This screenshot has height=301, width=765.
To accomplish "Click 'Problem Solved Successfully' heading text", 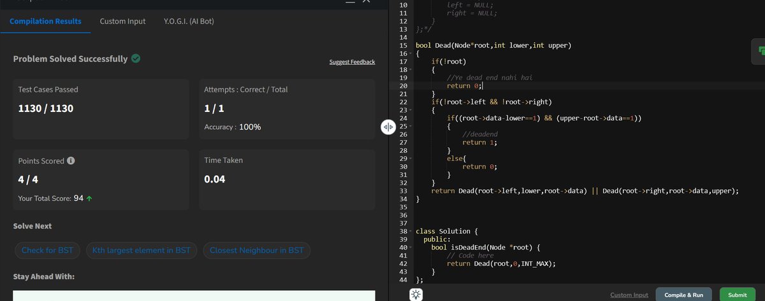I will [x=70, y=59].
